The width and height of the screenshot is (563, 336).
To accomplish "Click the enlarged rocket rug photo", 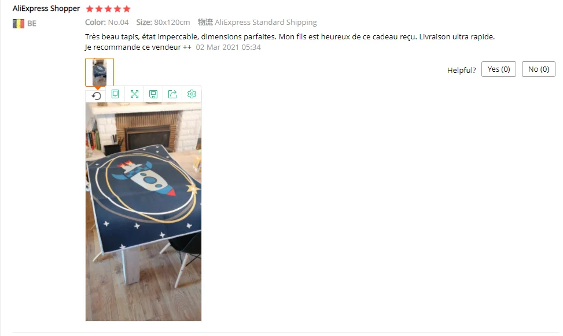I will coord(143,212).
